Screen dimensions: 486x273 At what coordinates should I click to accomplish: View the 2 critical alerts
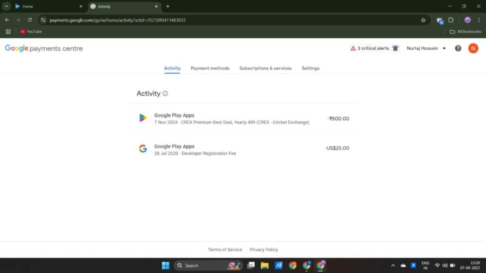[369, 49]
